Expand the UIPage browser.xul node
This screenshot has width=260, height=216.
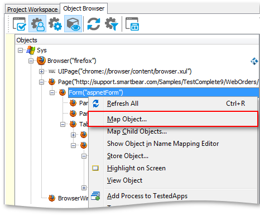(x=41, y=71)
